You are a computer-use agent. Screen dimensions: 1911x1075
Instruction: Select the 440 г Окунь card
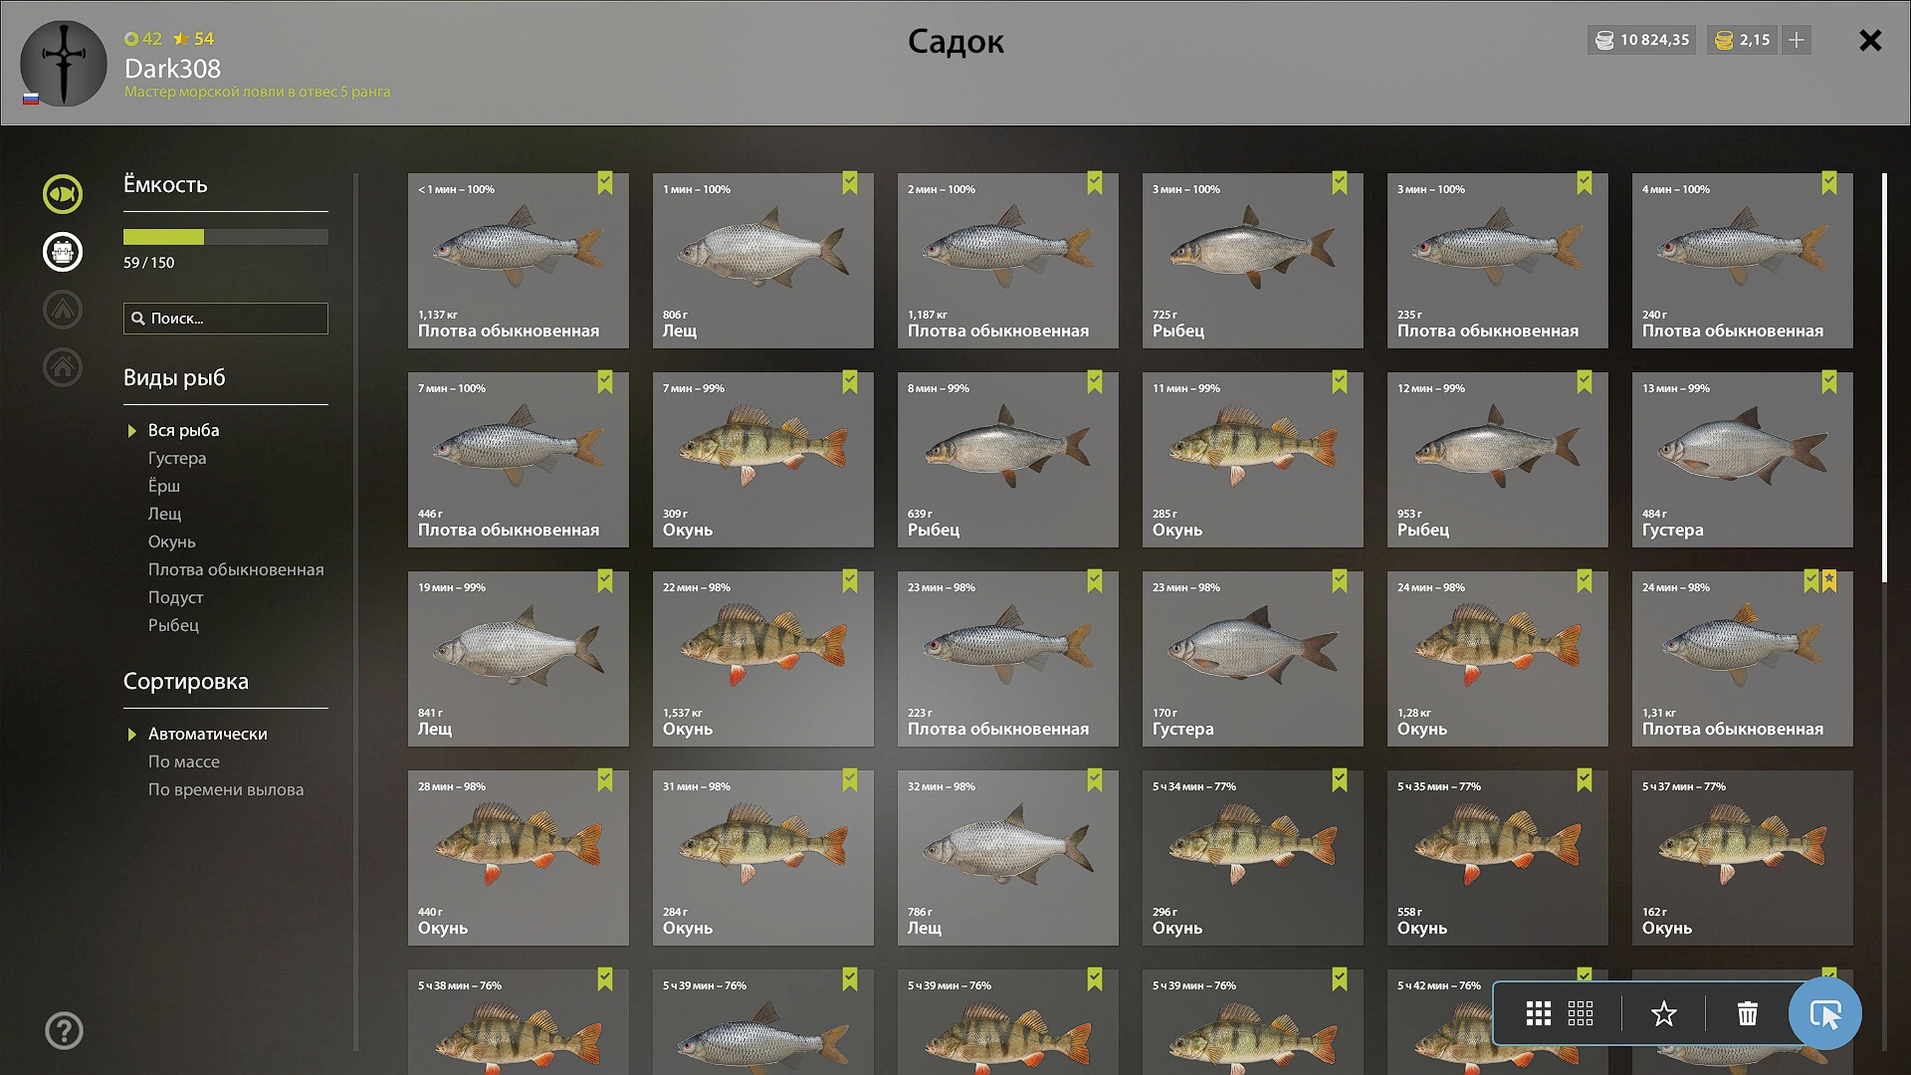pos(519,858)
